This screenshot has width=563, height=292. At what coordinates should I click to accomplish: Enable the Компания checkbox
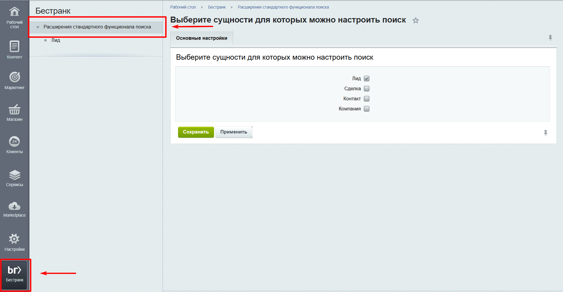[367, 109]
